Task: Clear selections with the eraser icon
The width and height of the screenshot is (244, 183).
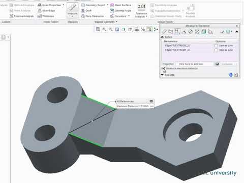Action: pos(222,32)
